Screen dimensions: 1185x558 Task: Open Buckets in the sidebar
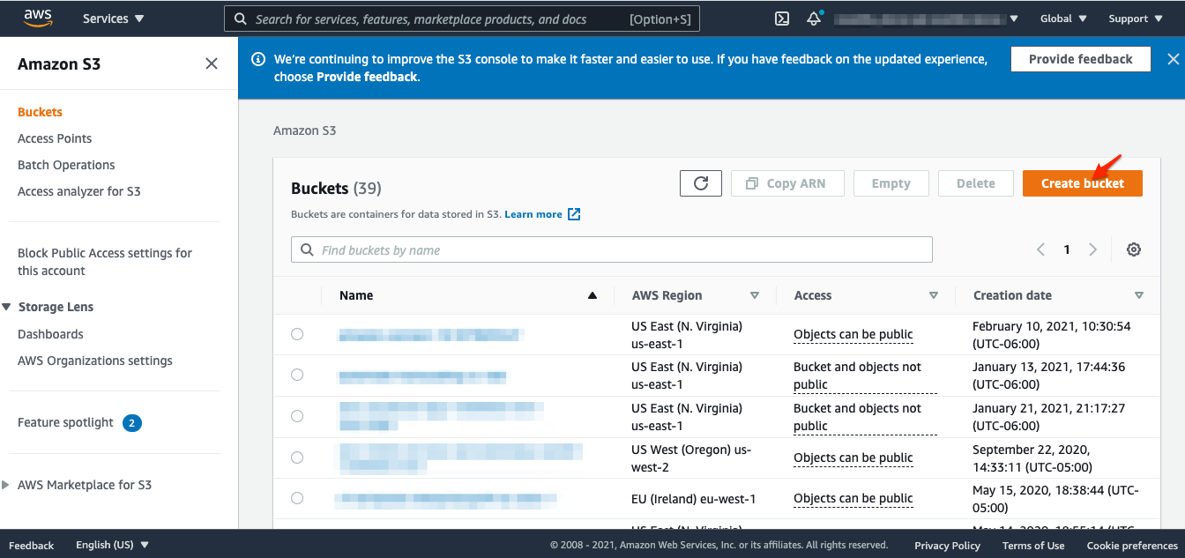click(x=40, y=112)
